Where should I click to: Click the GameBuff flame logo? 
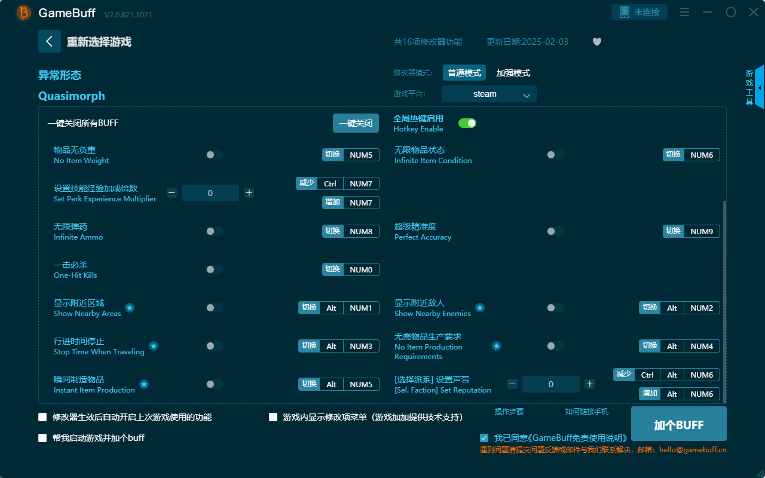[23, 12]
